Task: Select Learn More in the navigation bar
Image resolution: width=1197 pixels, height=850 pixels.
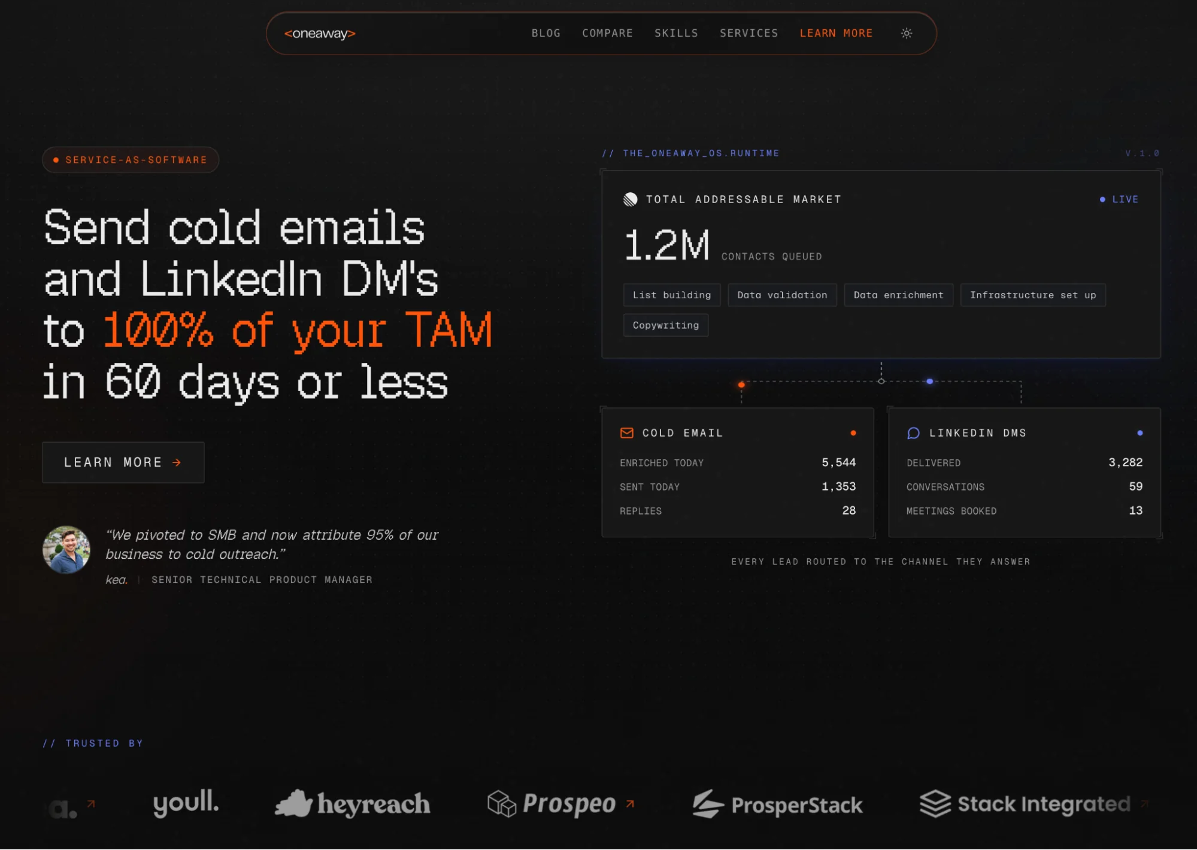Action: 836,34
